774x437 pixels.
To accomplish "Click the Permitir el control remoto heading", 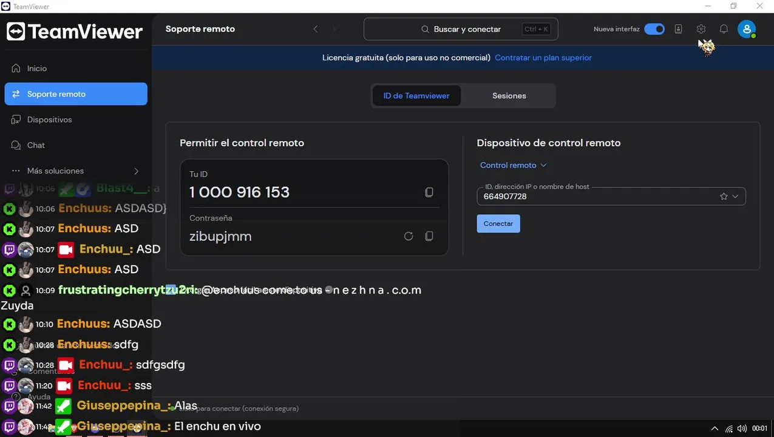I will pos(242,143).
